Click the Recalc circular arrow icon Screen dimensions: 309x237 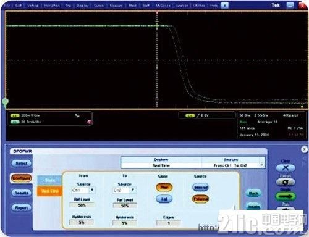286,182
